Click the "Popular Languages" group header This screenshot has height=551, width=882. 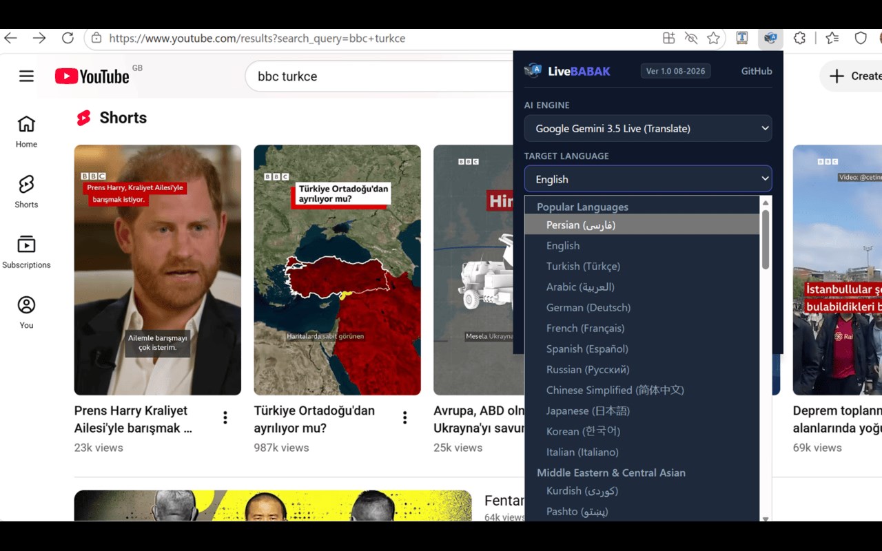tap(582, 207)
